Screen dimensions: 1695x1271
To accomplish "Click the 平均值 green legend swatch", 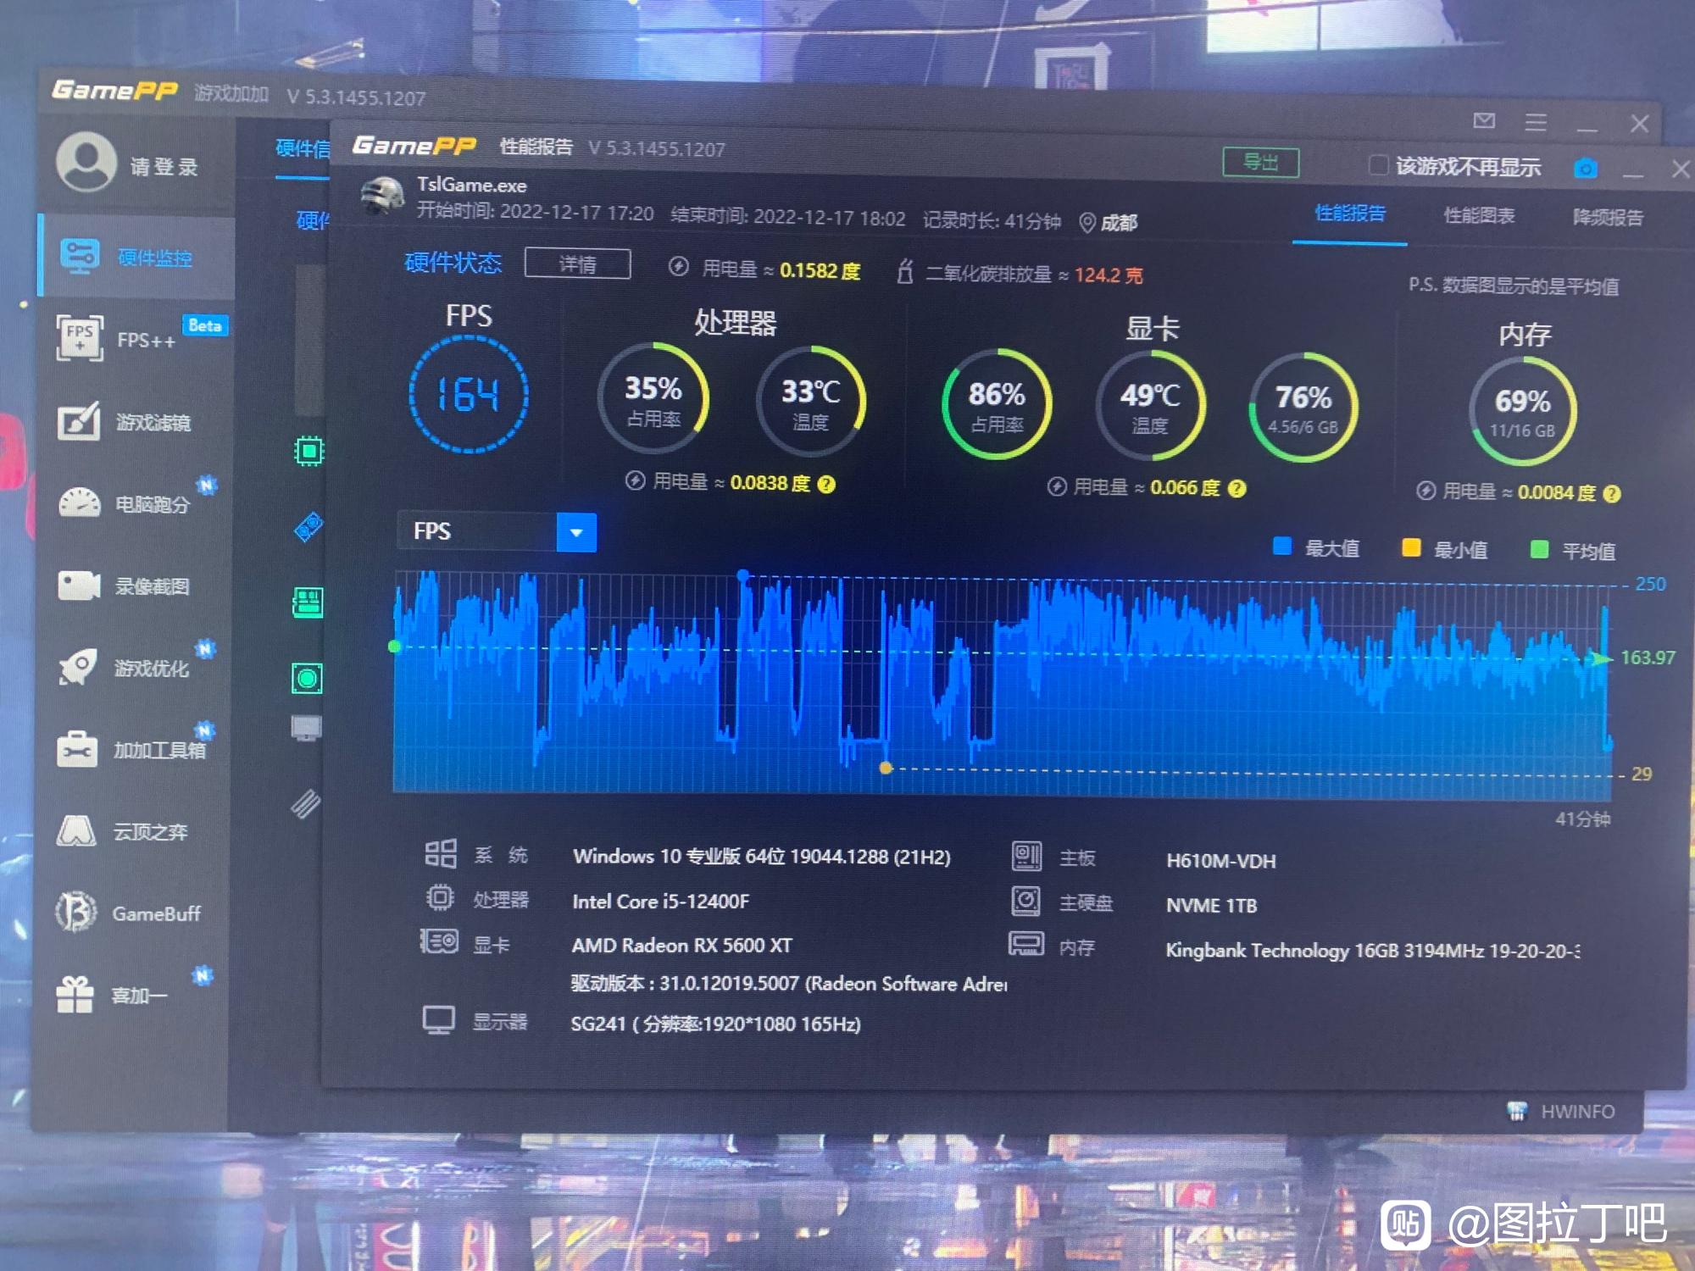I will [x=1540, y=549].
